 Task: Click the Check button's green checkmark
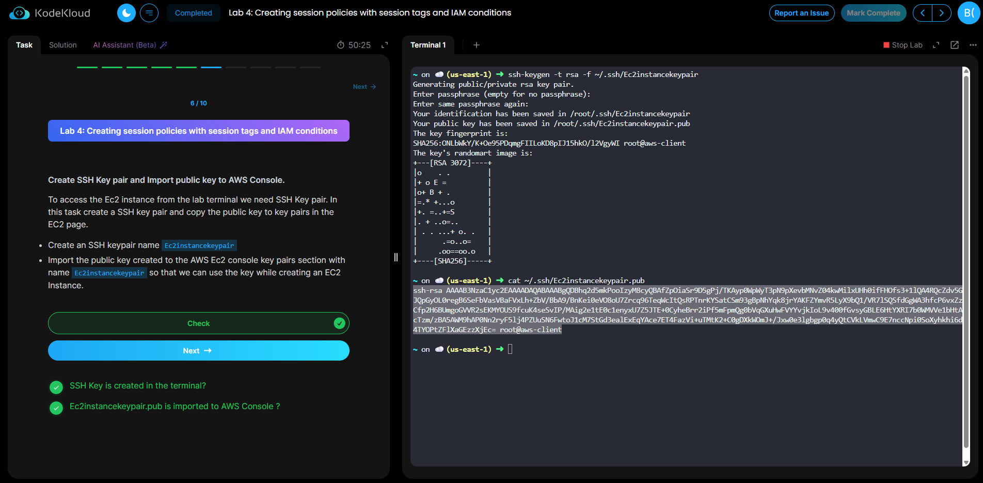(339, 323)
